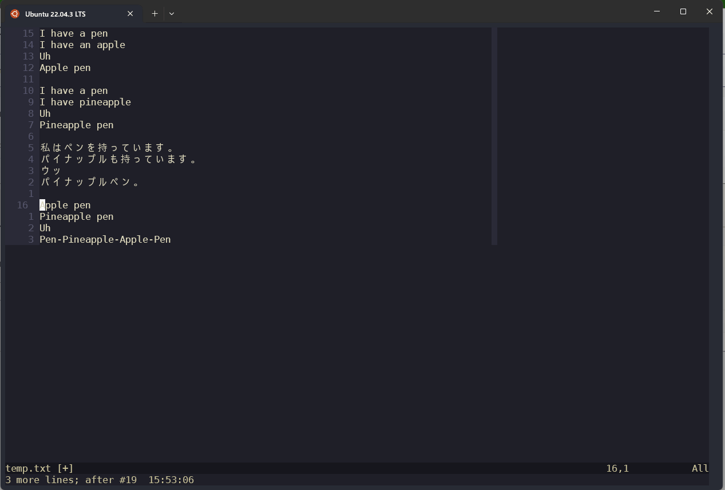Screen dimensions: 725x490
Task: Click line number 5 next to the Japanese text
Action: [x=30, y=148]
